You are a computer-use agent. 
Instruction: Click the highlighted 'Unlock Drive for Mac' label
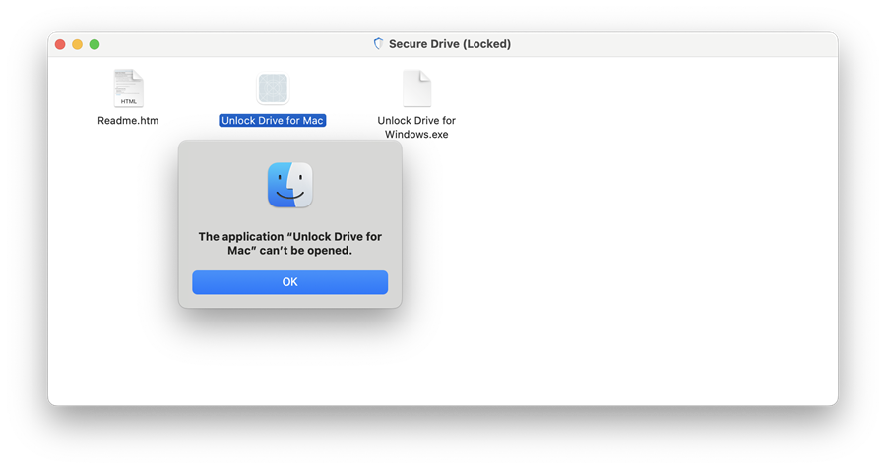pos(273,120)
